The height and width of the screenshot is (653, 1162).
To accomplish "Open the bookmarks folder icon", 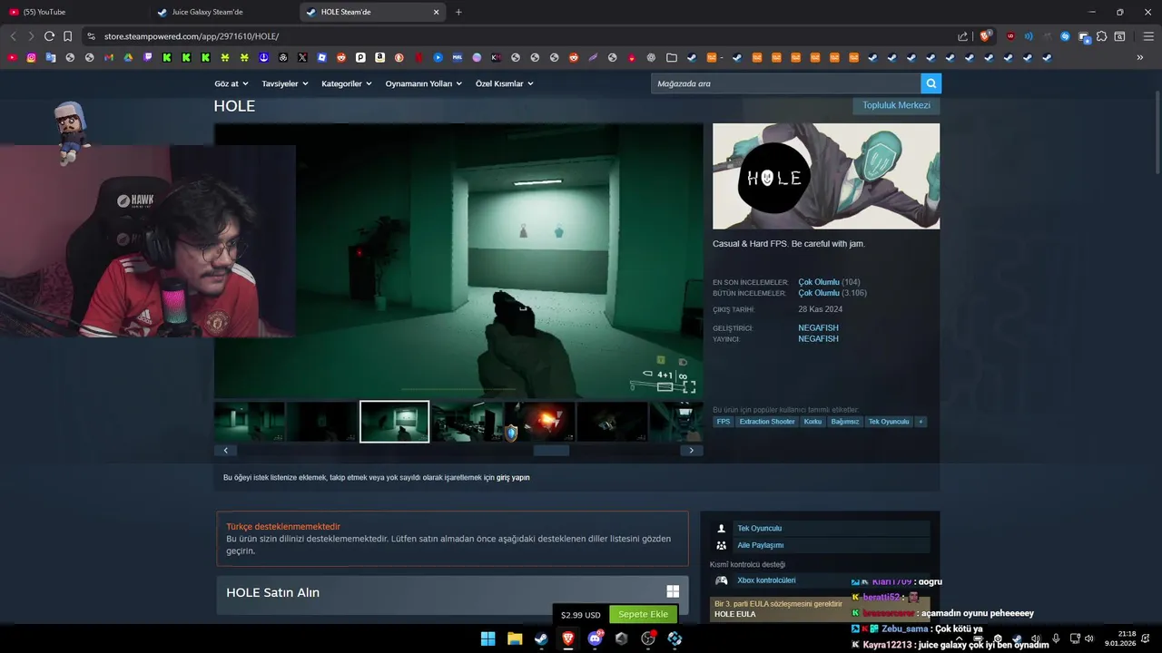I will (x=672, y=57).
